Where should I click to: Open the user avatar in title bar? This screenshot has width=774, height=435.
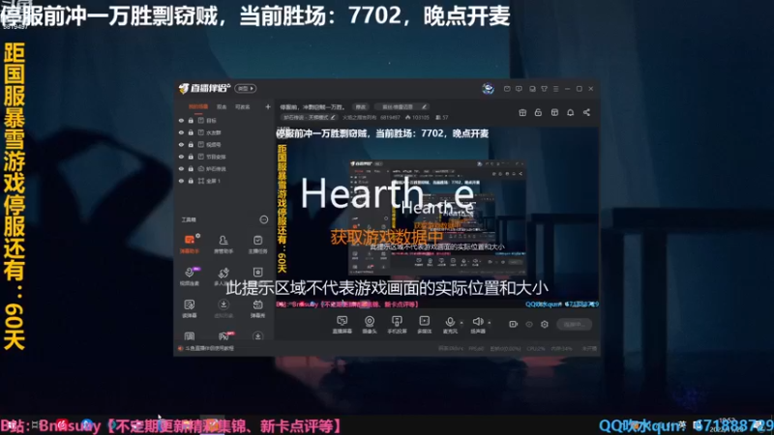pos(488,89)
